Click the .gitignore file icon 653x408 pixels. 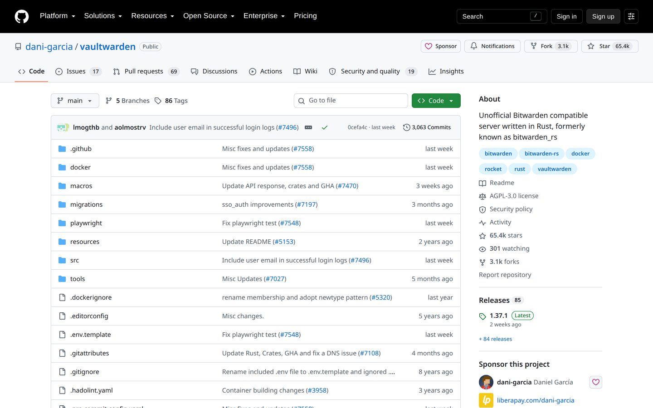point(62,372)
